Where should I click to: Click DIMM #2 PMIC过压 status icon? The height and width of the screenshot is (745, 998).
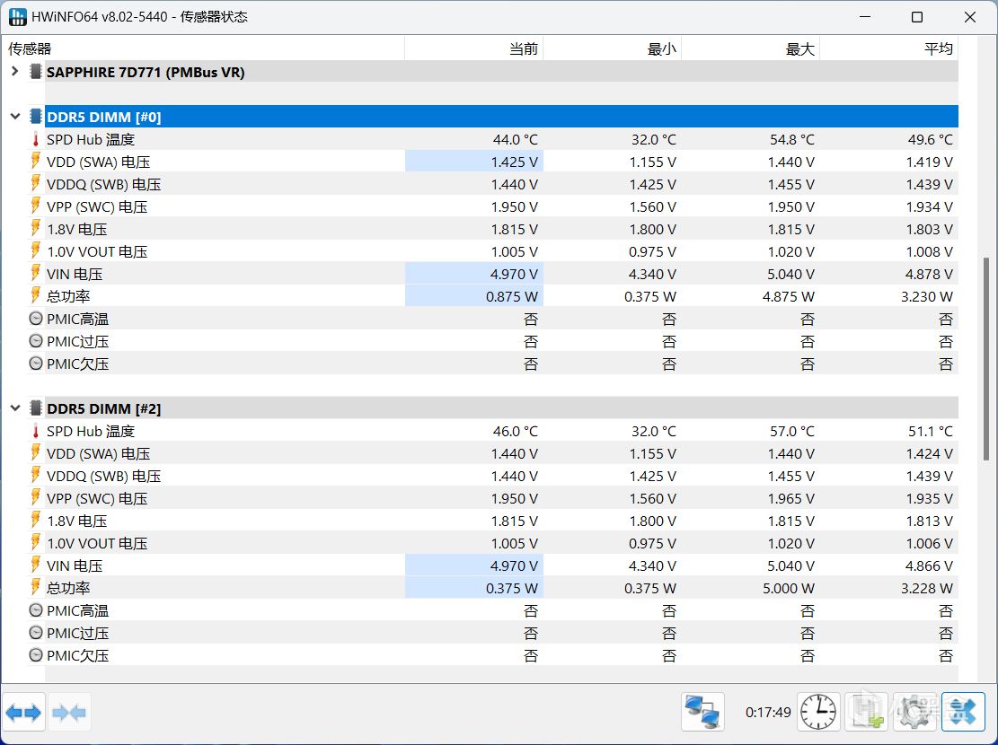36,633
